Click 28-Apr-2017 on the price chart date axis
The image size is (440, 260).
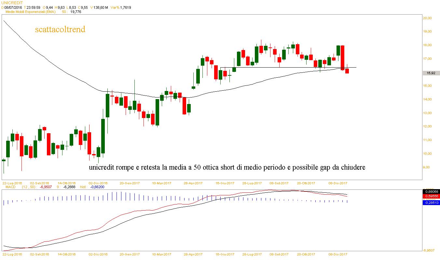click(193, 183)
